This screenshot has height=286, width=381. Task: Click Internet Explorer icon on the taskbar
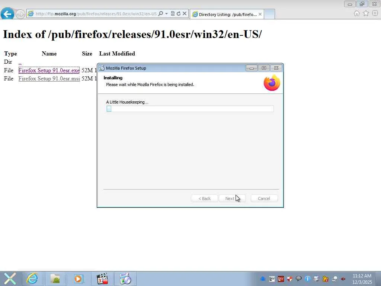click(32, 279)
